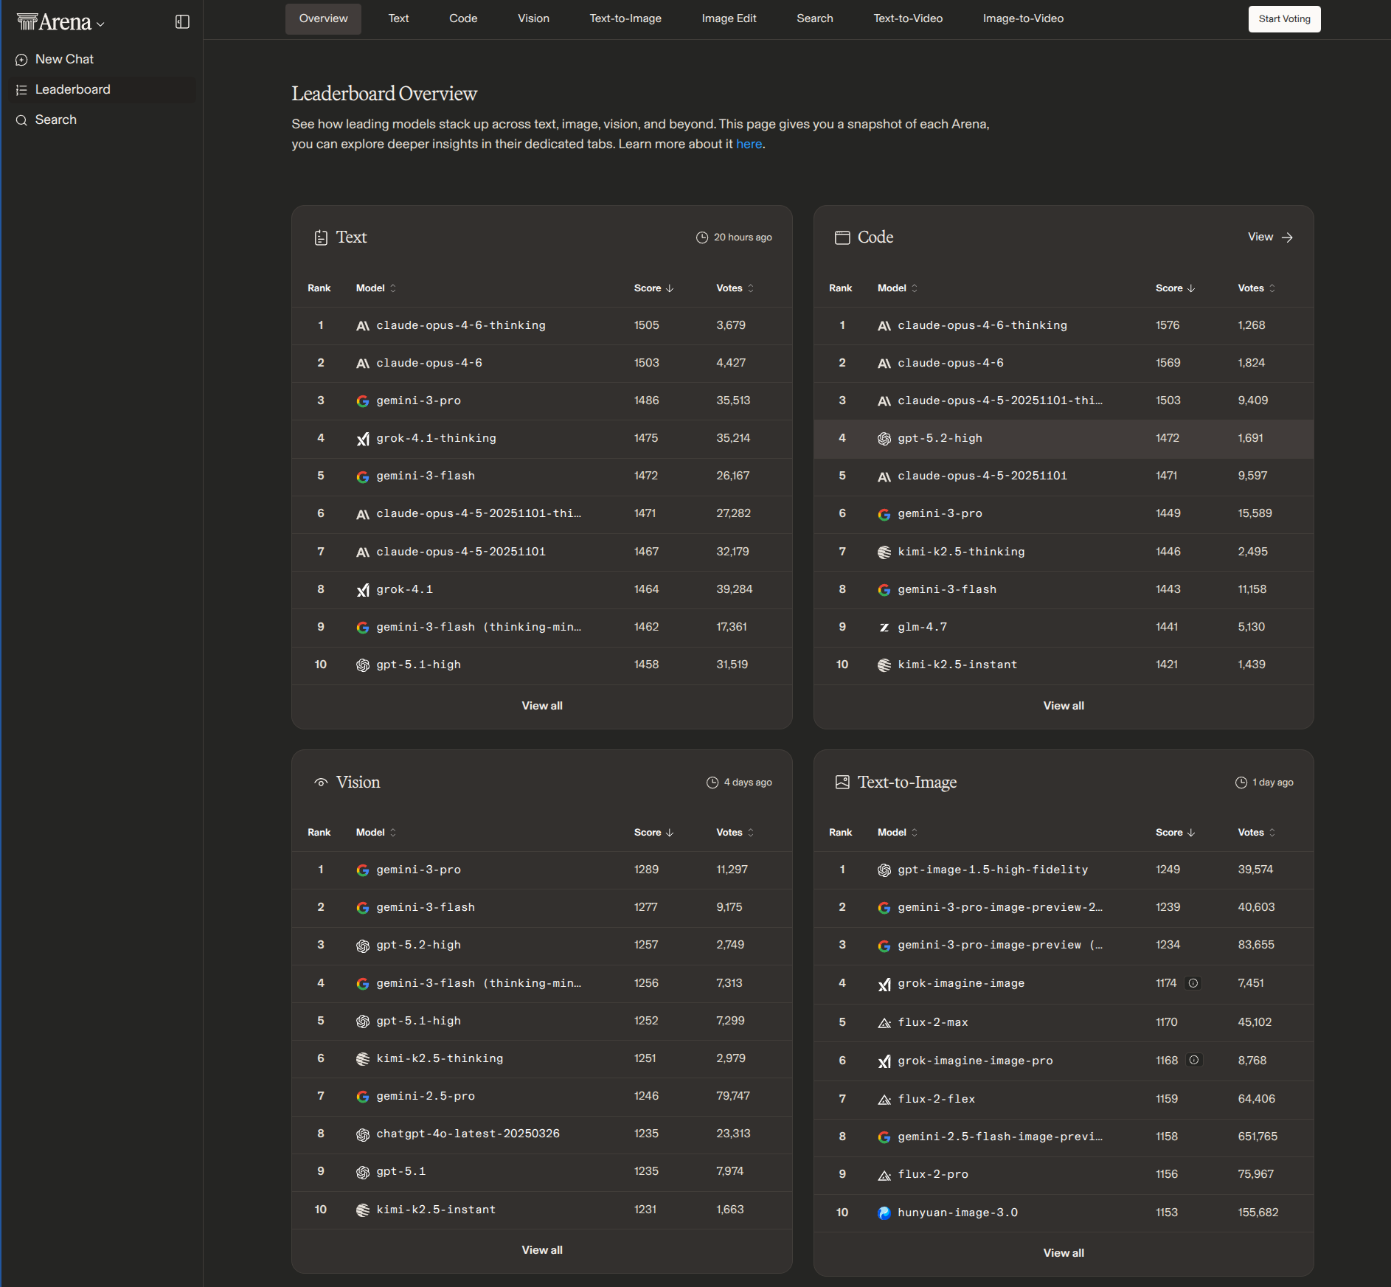Click the clock icon showing 20 hours ago

click(x=701, y=237)
